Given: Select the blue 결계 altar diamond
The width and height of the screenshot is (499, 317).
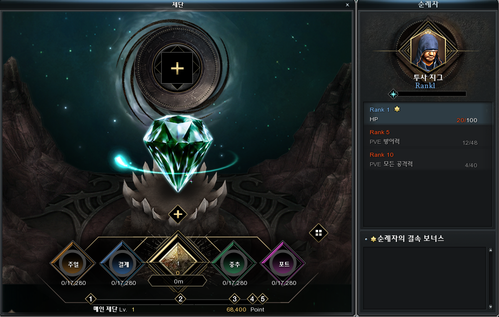Looking at the screenshot, I should pos(123,263).
